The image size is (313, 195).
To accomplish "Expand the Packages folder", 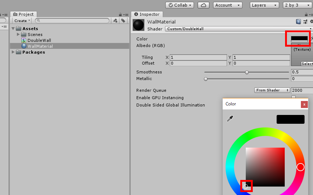I will [x=13, y=52].
